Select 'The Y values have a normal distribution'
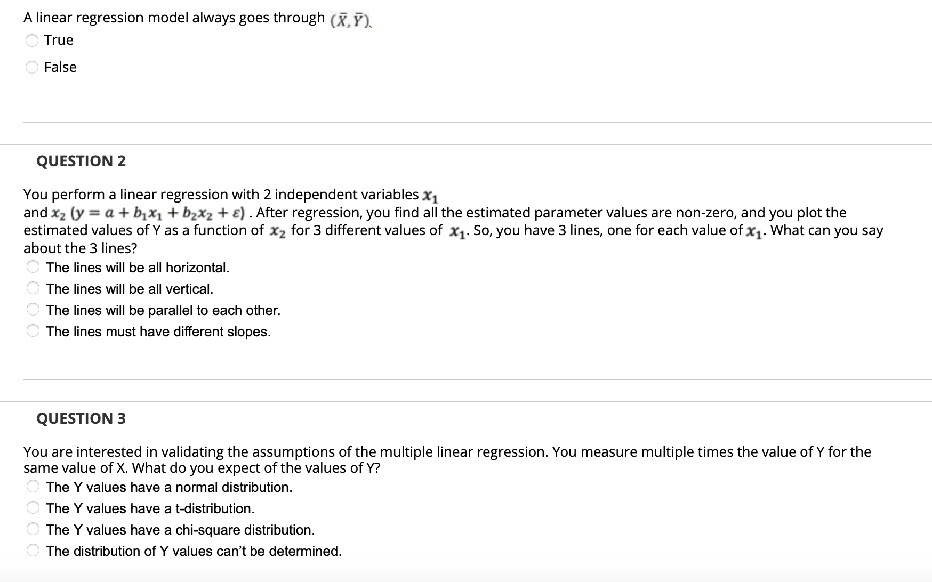The image size is (932, 582). tap(33, 487)
